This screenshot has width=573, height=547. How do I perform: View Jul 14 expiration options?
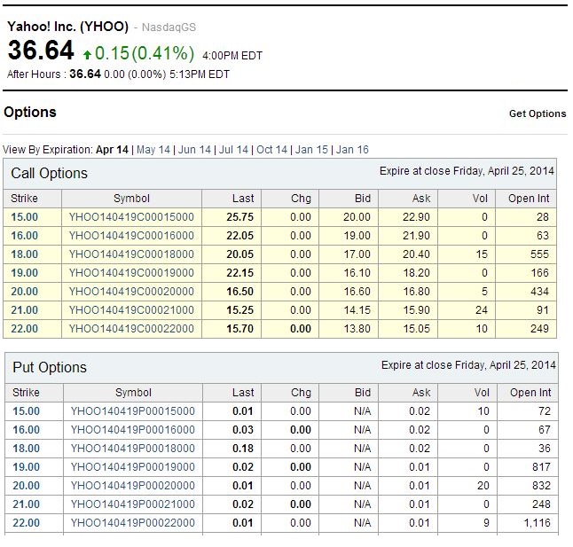click(x=233, y=150)
